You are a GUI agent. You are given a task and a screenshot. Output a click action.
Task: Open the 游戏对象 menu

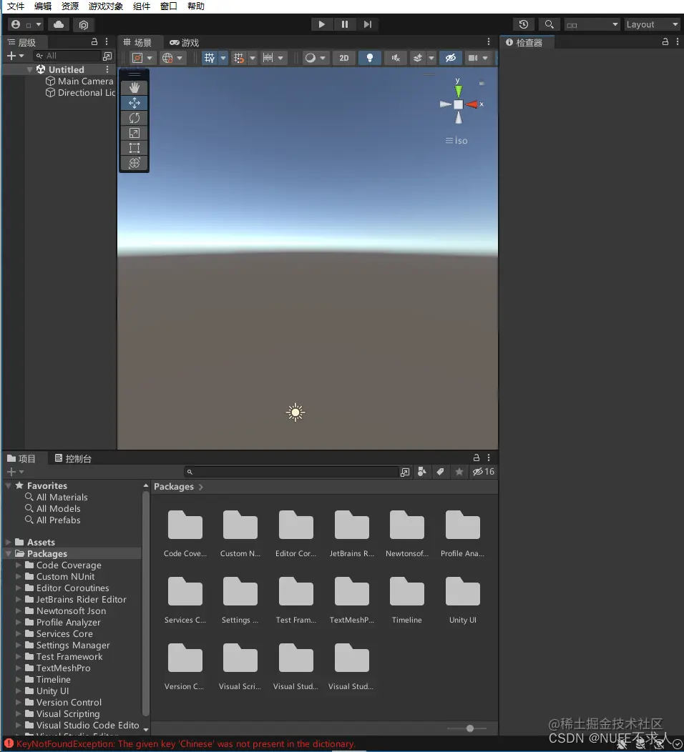click(x=106, y=6)
